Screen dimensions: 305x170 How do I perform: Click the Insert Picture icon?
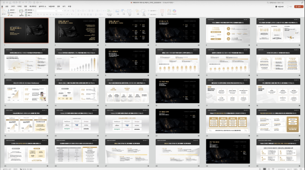tap(117, 11)
